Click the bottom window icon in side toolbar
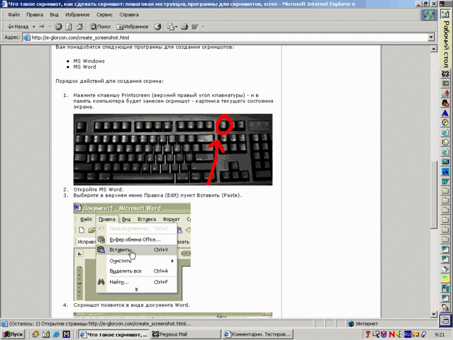 point(445,320)
